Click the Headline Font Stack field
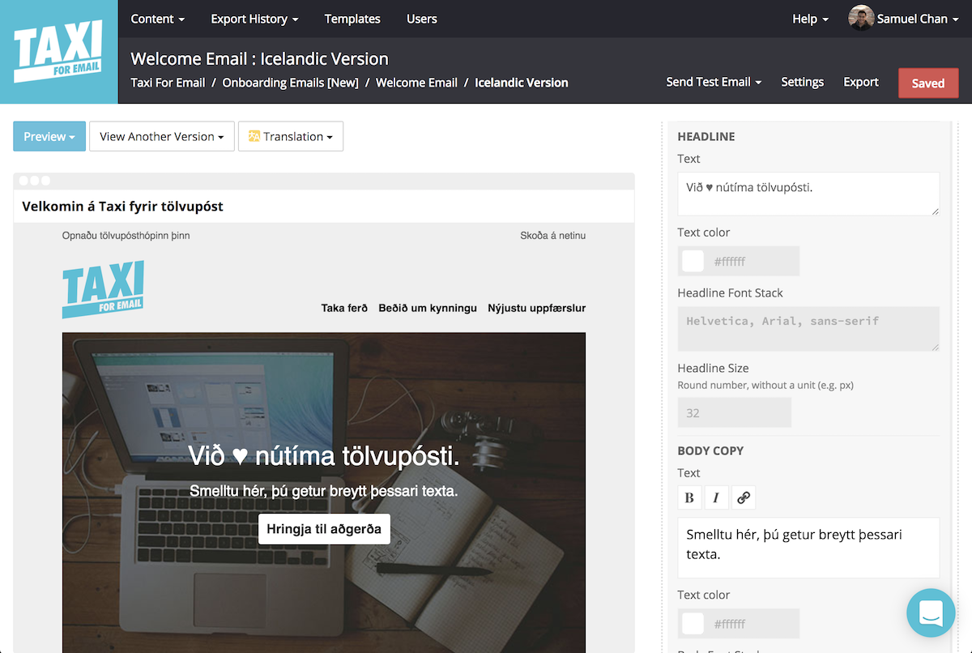972x653 pixels. [808, 328]
